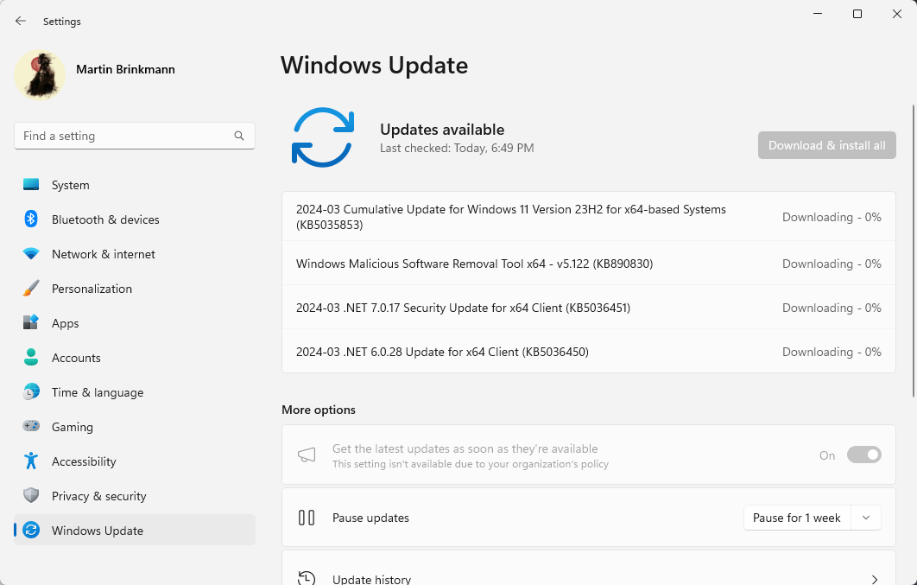Click the Network wifi icon
Screen dimensions: 917x585
point(31,254)
